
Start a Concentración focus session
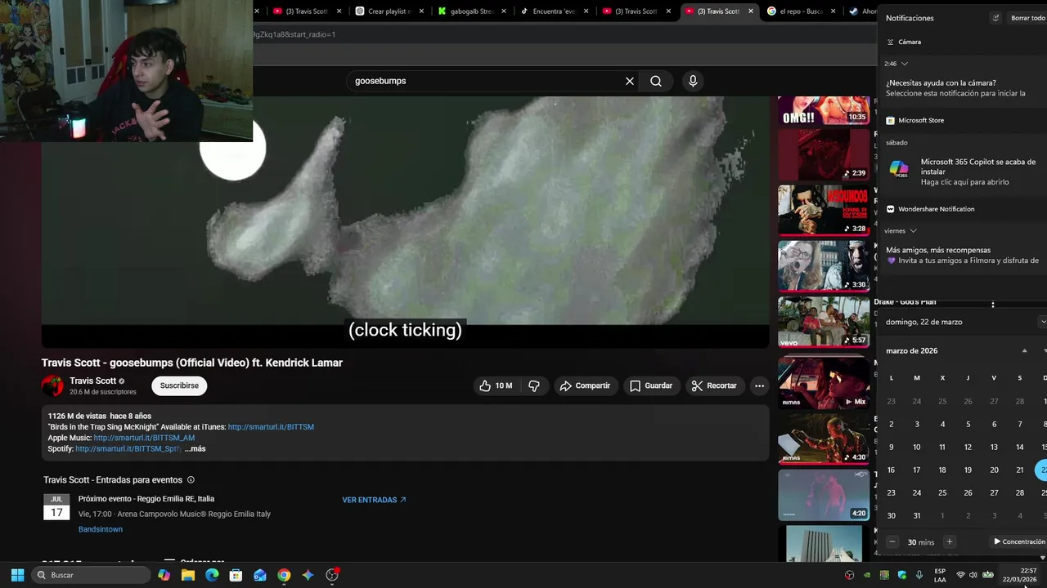(x=1019, y=542)
